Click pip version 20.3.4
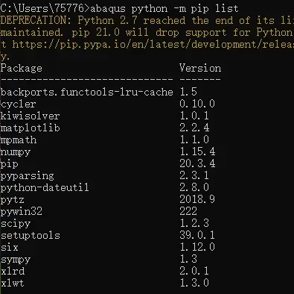Viewport: 294px width, 294px height. [x=197, y=163]
